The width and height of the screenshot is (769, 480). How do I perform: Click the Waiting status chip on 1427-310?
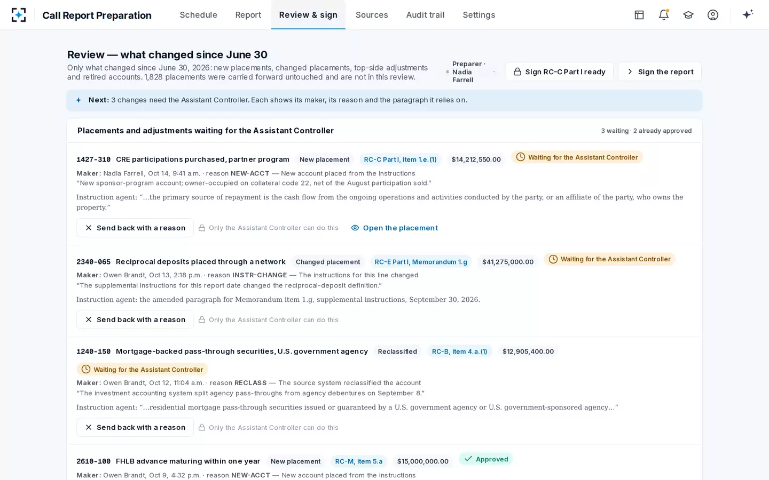[x=577, y=157]
